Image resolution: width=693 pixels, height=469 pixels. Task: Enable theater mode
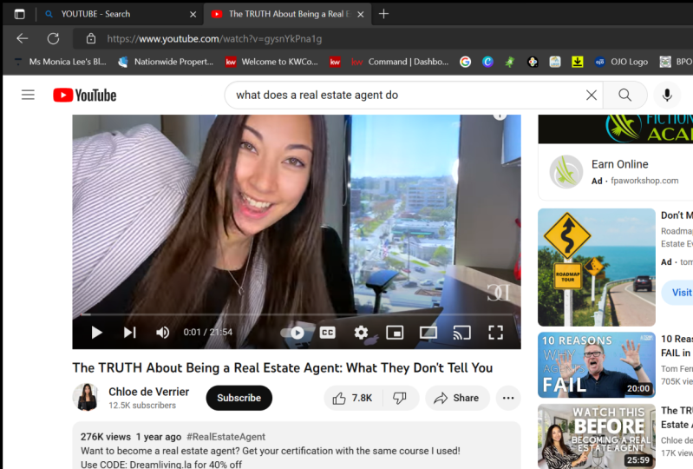(x=428, y=333)
